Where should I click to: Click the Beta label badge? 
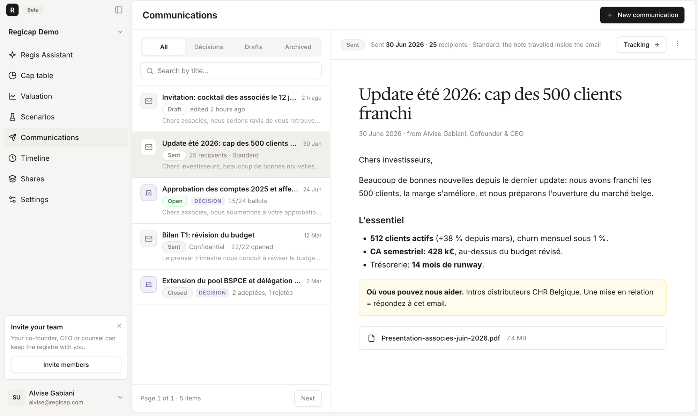click(33, 10)
